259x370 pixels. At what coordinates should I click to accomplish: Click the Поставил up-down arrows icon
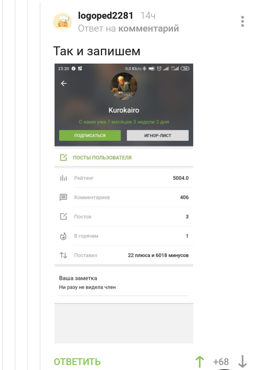(63, 255)
